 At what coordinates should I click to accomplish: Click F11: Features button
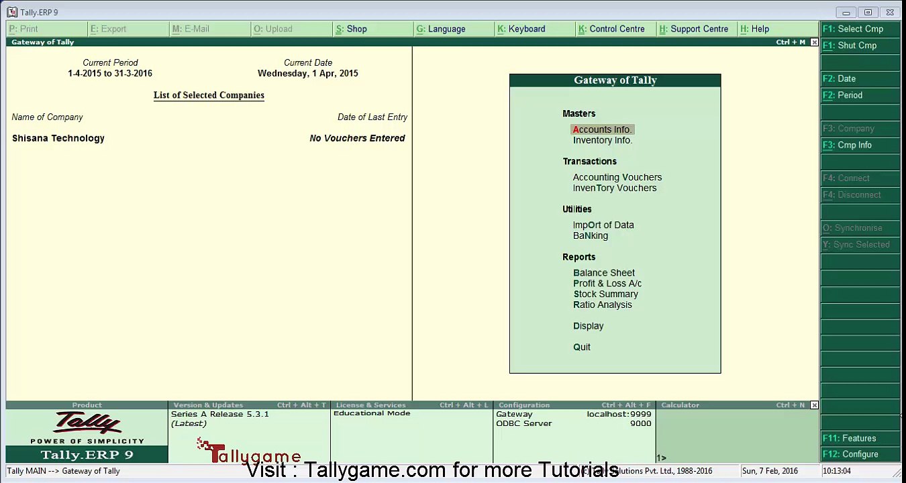[860, 438]
